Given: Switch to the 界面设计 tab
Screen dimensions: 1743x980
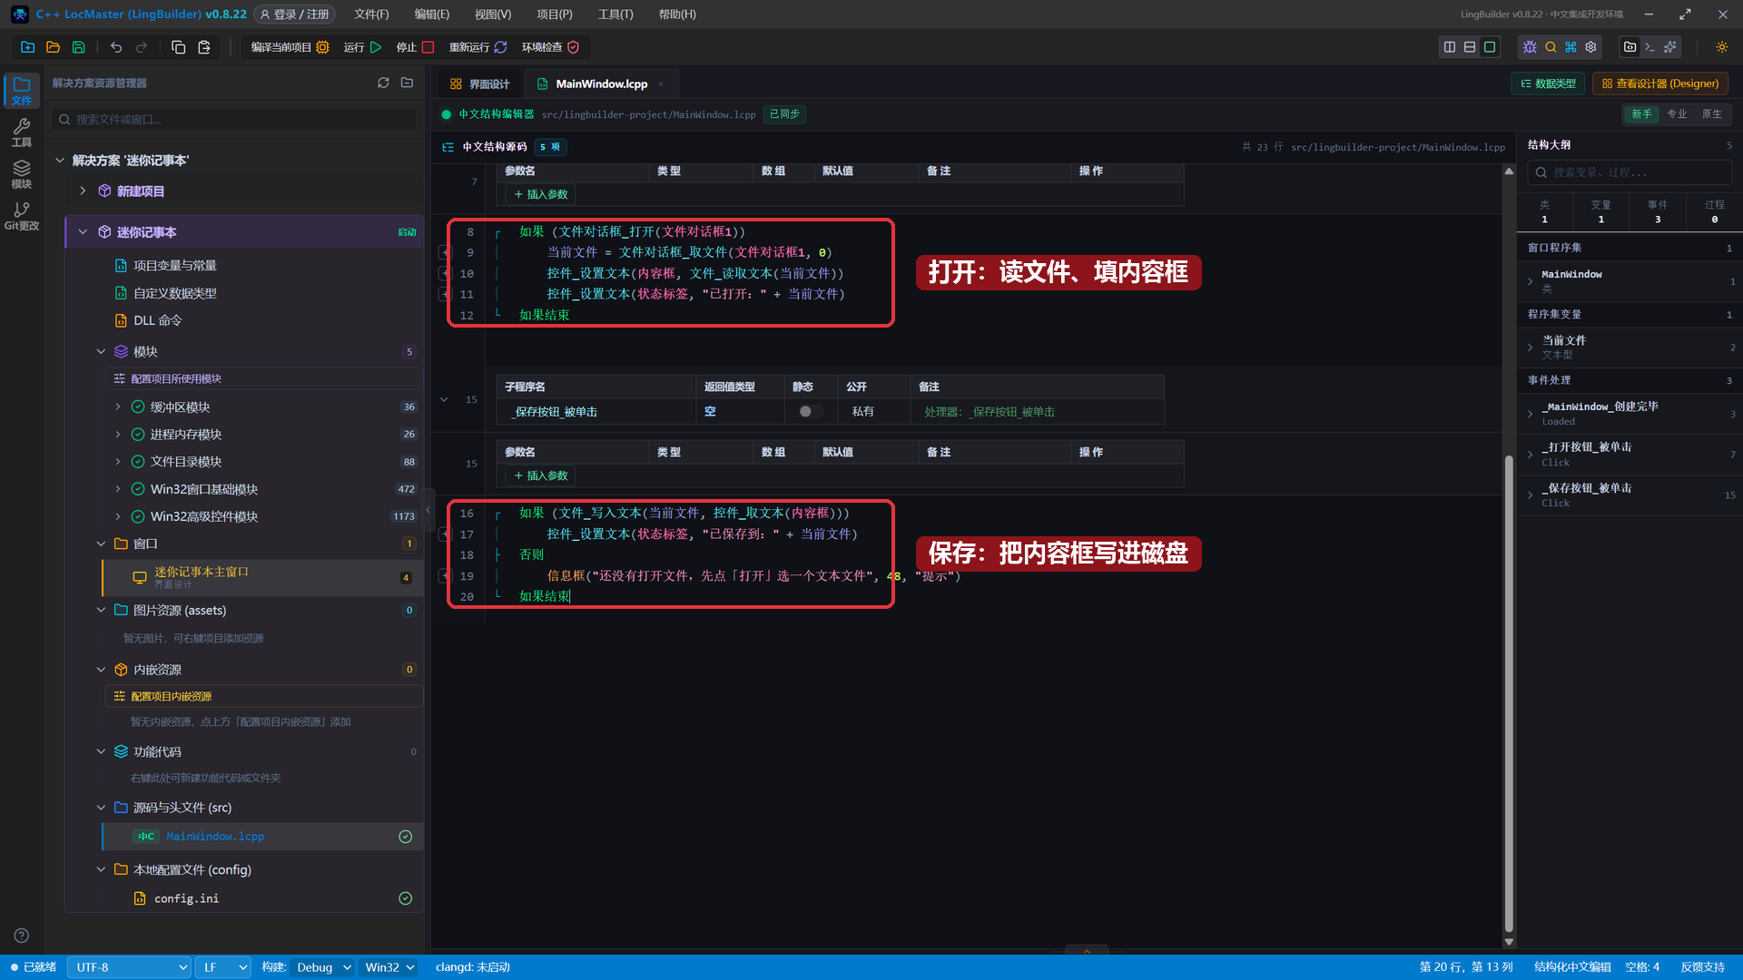Looking at the screenshot, I should point(480,84).
